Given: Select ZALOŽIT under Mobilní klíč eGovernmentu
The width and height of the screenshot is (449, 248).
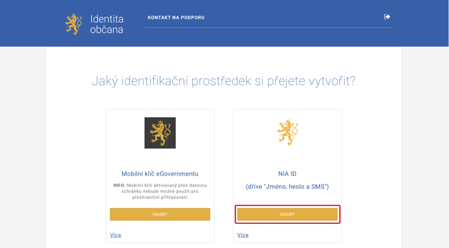Looking at the screenshot, I should pos(160,214).
